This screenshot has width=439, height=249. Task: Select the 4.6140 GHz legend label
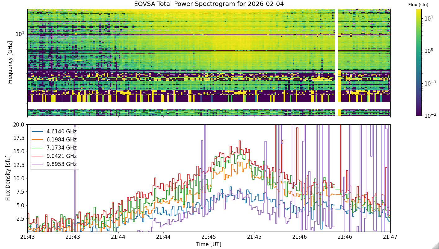pos(61,131)
